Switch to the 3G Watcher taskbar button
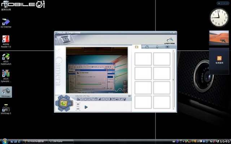Screen dimensions: 231x144 [35, 141]
